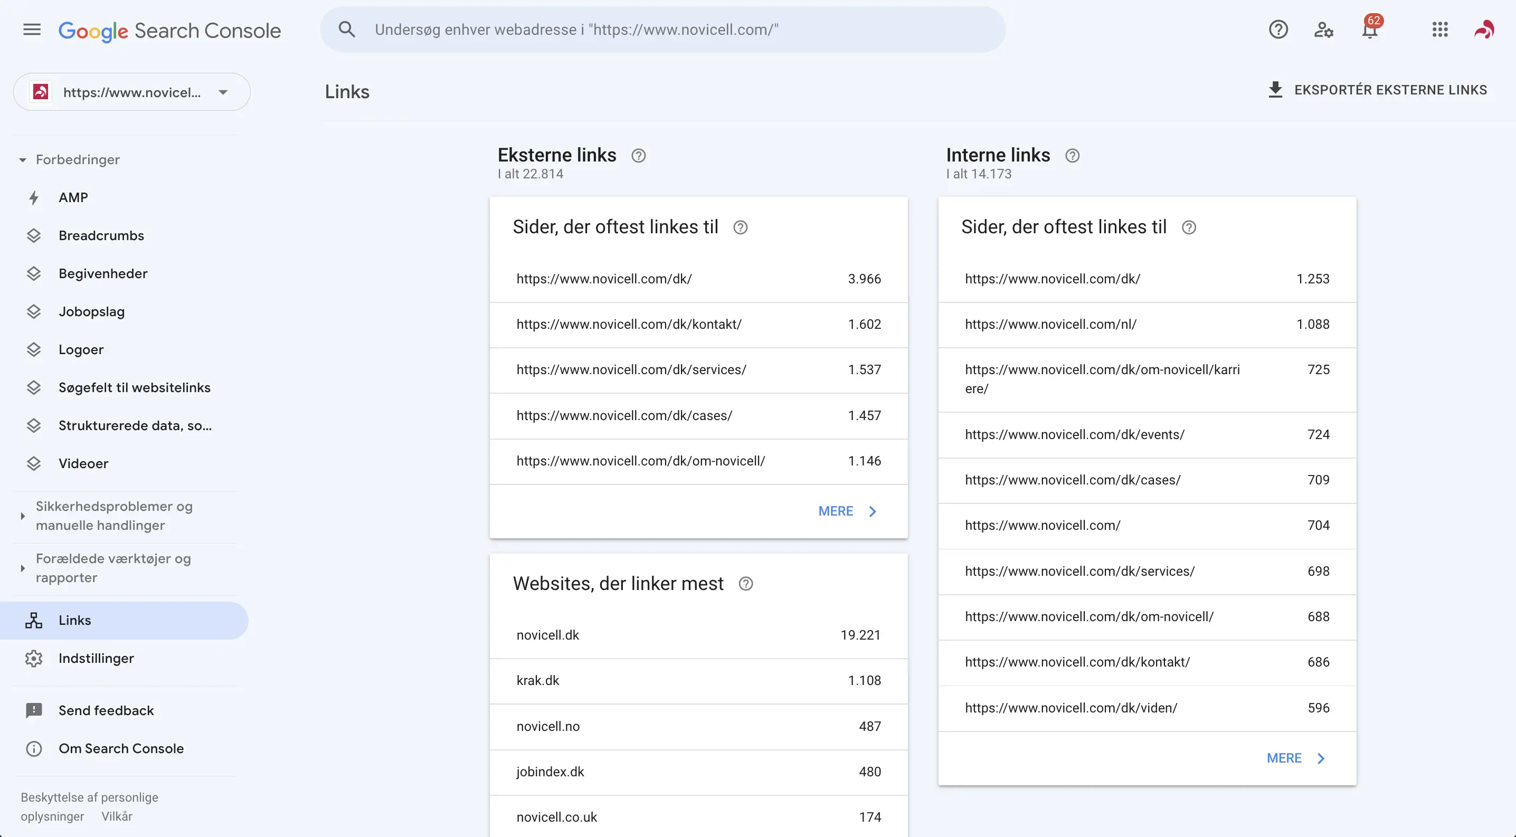Select external row /dk/om-novicell/ with 1.146
Viewport: 1516px width, 837px height.
(698, 461)
